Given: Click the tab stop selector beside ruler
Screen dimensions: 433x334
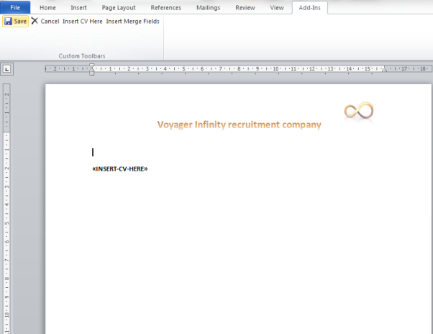Looking at the screenshot, I should [6, 69].
